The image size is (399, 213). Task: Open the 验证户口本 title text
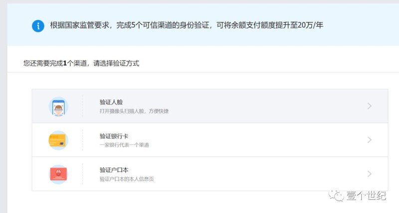click(114, 170)
